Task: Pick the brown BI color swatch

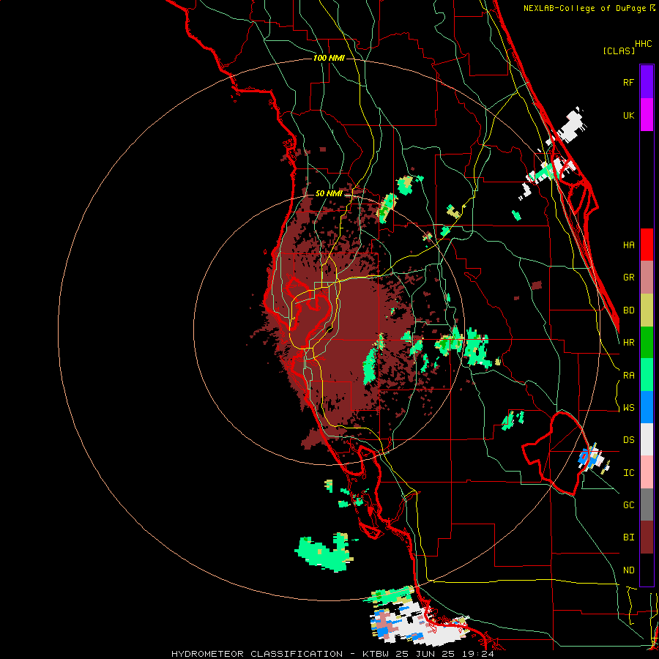Action: pyautogui.click(x=647, y=537)
